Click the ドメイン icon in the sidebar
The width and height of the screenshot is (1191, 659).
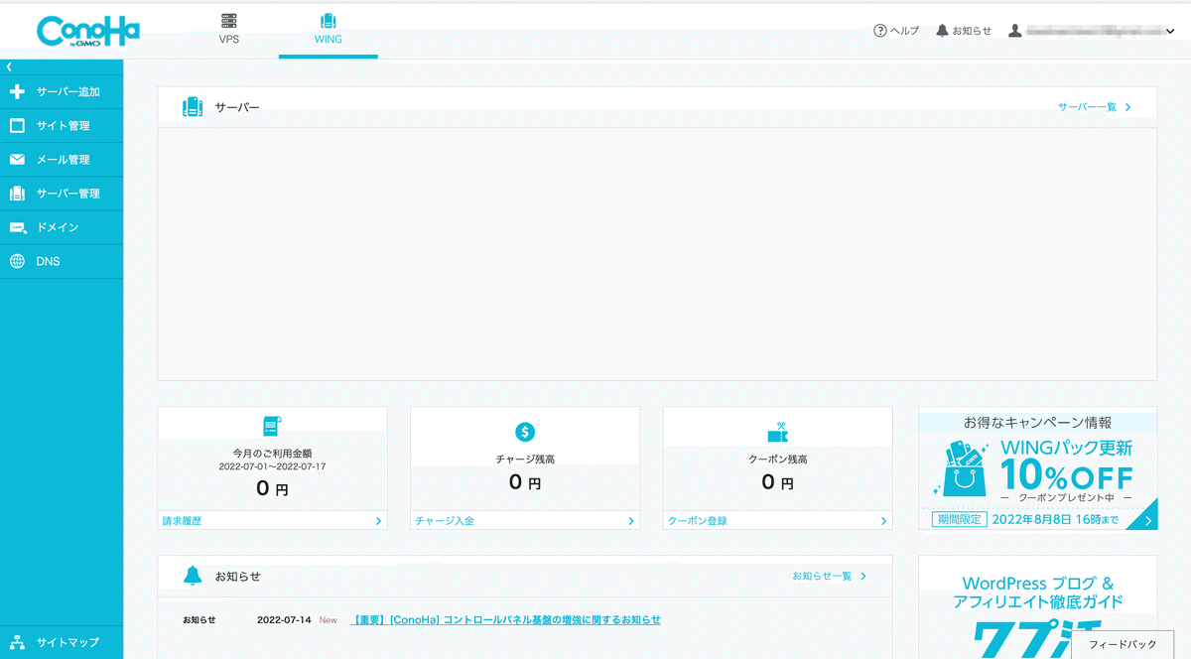(17, 227)
